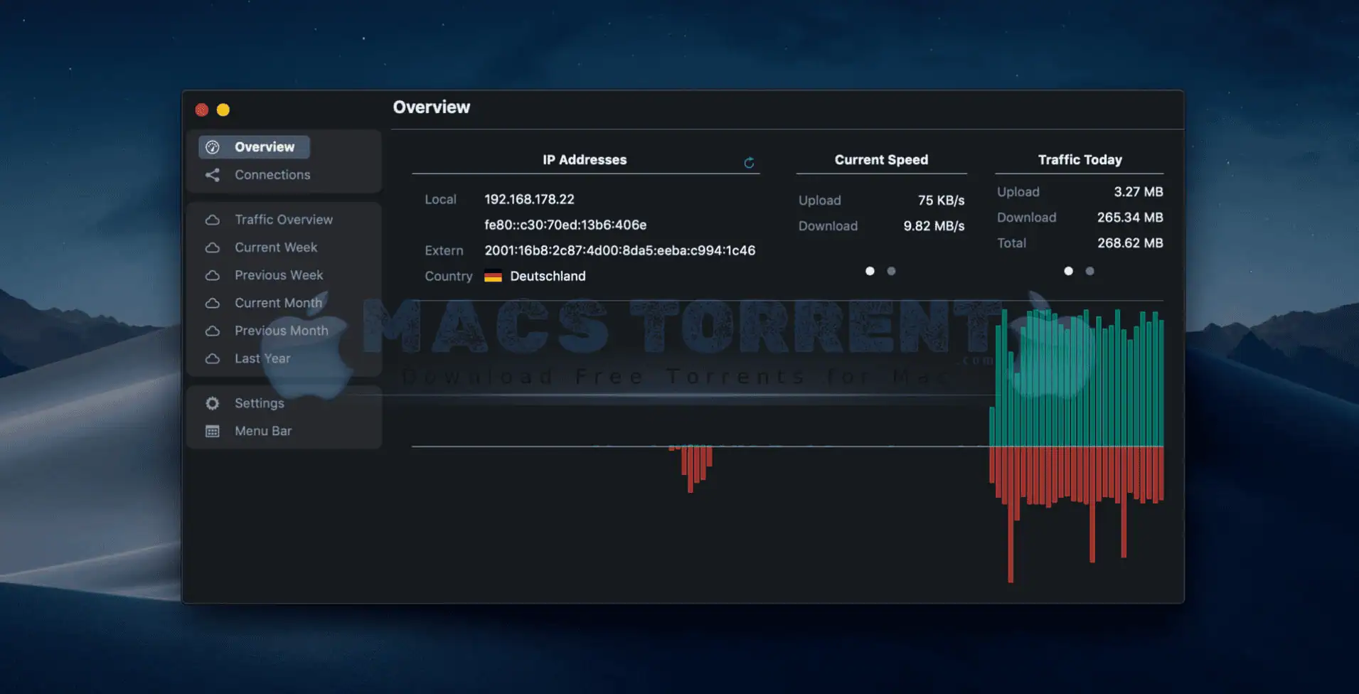Show Previous Month traffic
The image size is (1359, 694).
pos(282,331)
